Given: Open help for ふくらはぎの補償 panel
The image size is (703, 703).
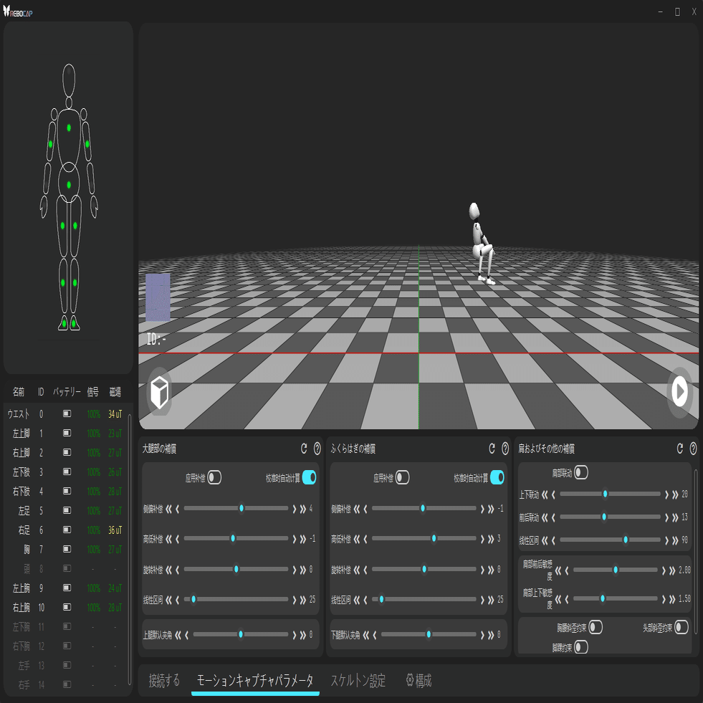Looking at the screenshot, I should [504, 449].
